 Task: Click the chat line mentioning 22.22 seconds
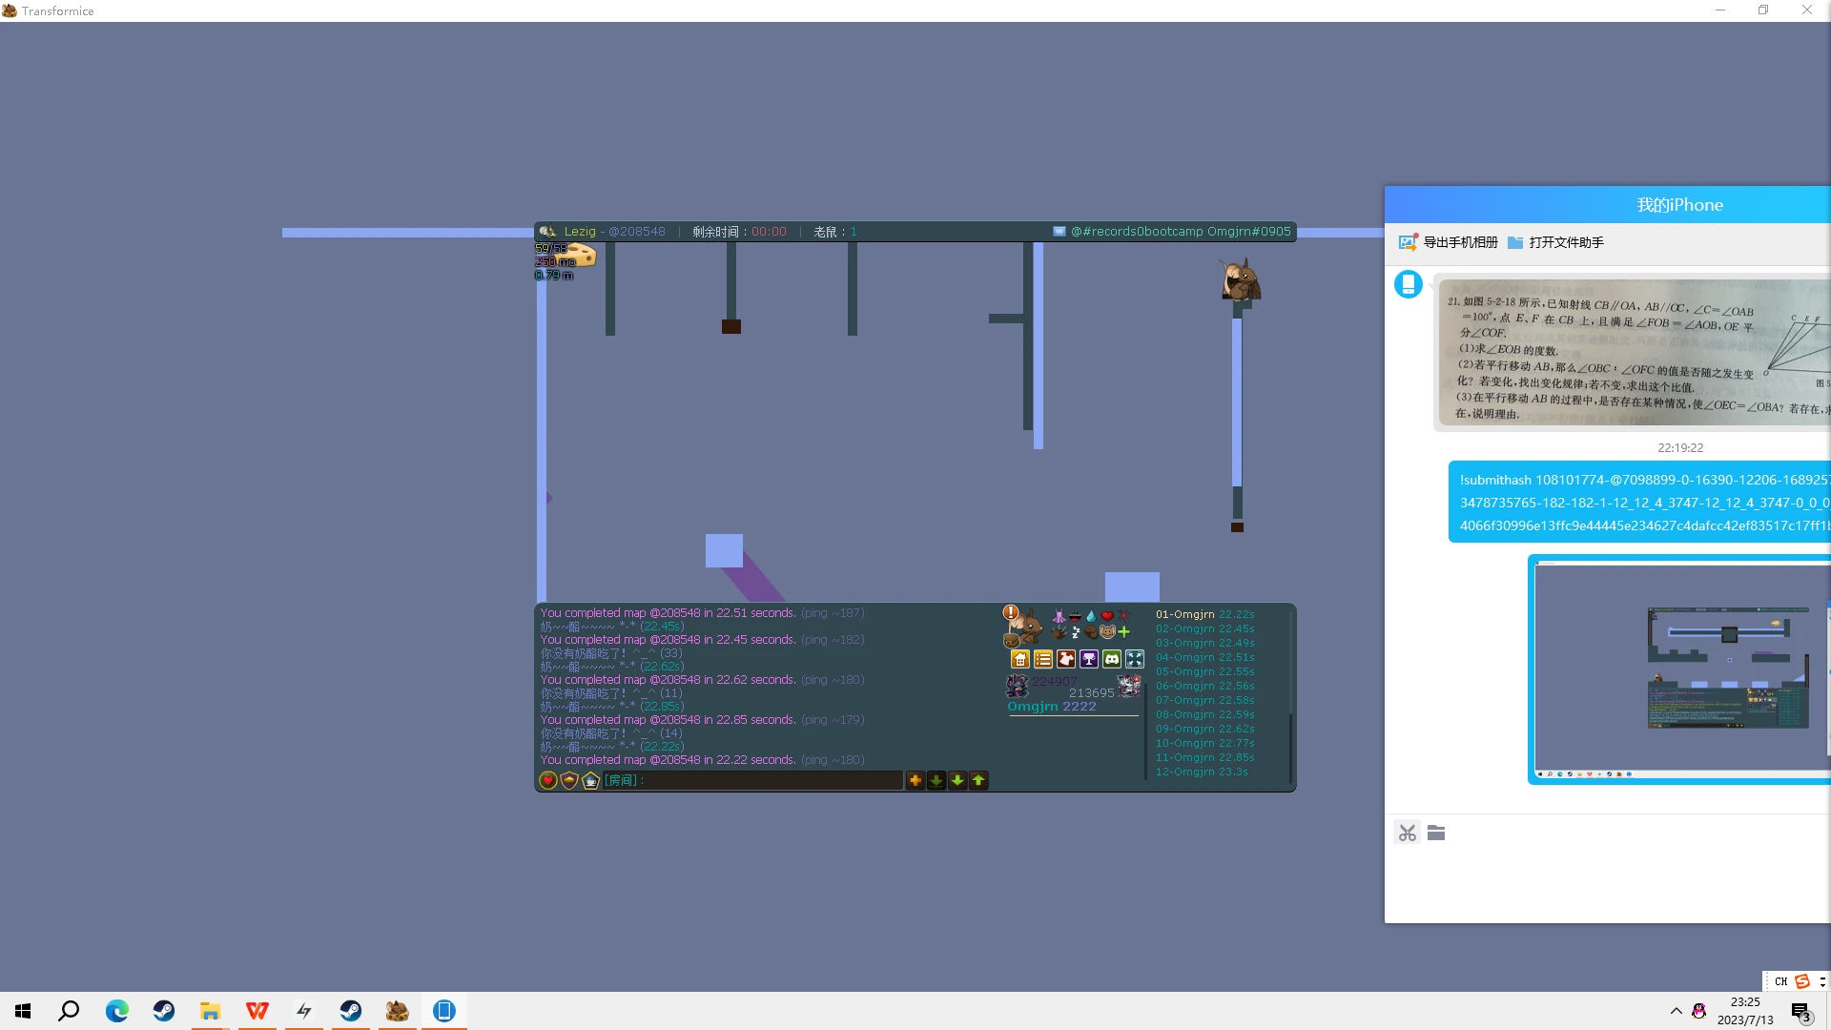pos(703,760)
